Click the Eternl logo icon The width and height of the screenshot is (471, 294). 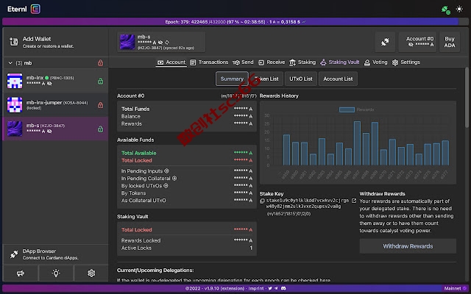[x=35, y=9]
